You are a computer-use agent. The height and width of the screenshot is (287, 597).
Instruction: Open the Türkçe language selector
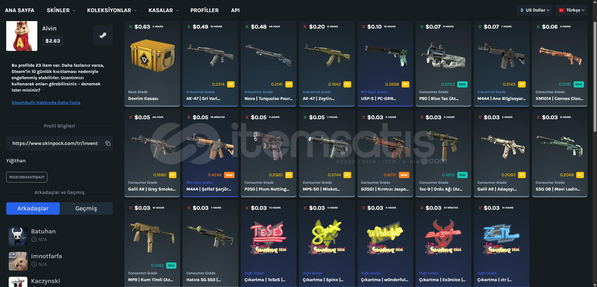tap(572, 10)
